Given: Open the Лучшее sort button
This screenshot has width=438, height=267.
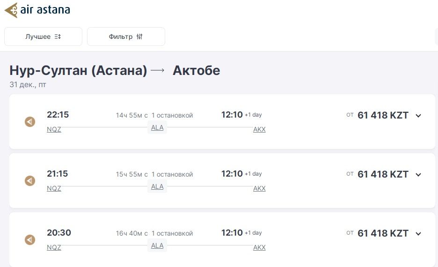Looking at the screenshot, I should point(43,37).
